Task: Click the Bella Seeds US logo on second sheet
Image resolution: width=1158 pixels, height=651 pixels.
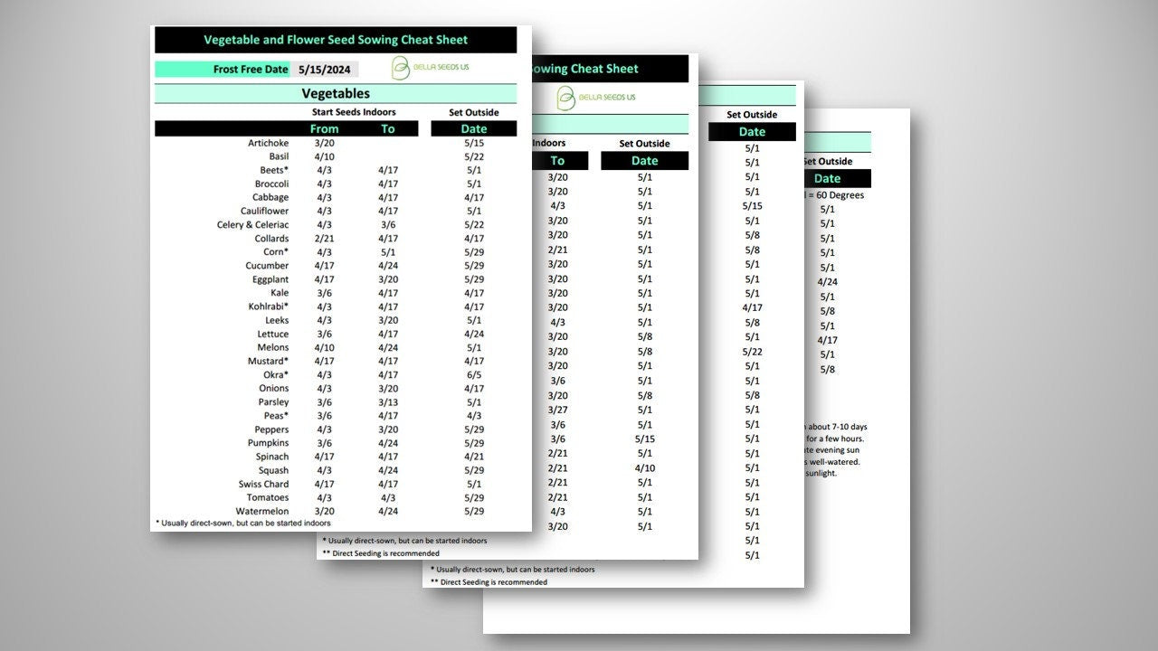Action: pyautogui.click(x=596, y=97)
